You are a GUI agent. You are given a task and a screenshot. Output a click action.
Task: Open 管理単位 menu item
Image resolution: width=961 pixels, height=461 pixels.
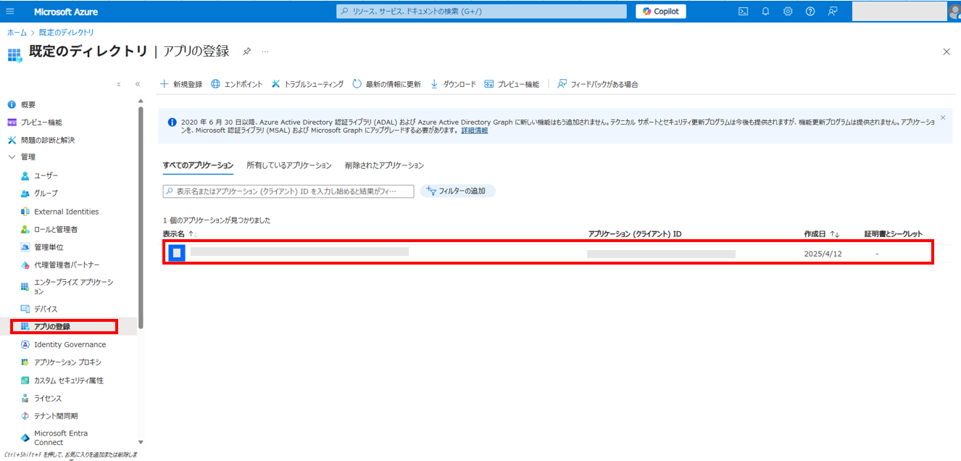coord(50,247)
